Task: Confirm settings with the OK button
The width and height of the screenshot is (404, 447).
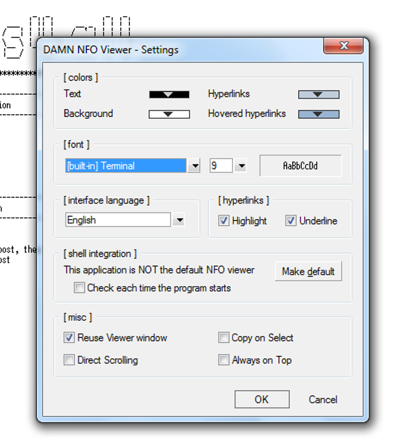Action: [262, 399]
